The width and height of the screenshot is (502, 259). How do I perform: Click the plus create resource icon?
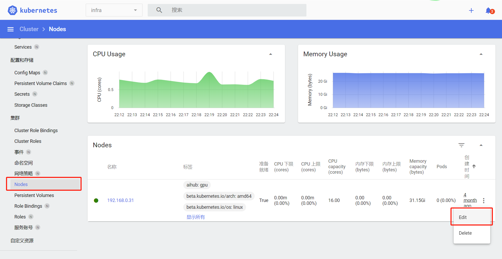tap(471, 10)
